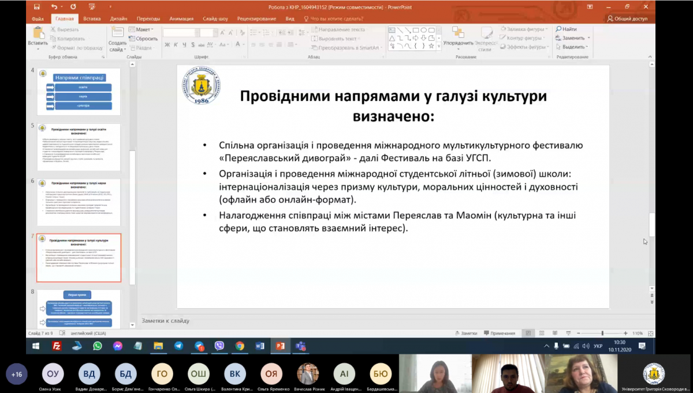693x393 pixels.
Task: Share via Общий доступ button
Action: (x=628, y=18)
